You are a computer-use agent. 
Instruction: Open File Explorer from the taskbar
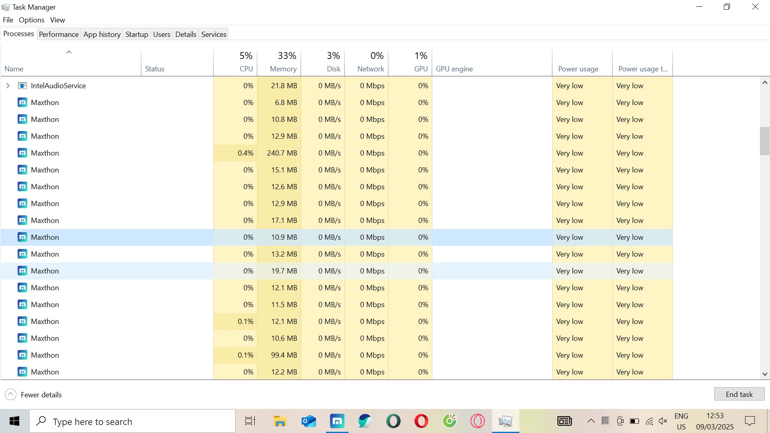pos(280,421)
